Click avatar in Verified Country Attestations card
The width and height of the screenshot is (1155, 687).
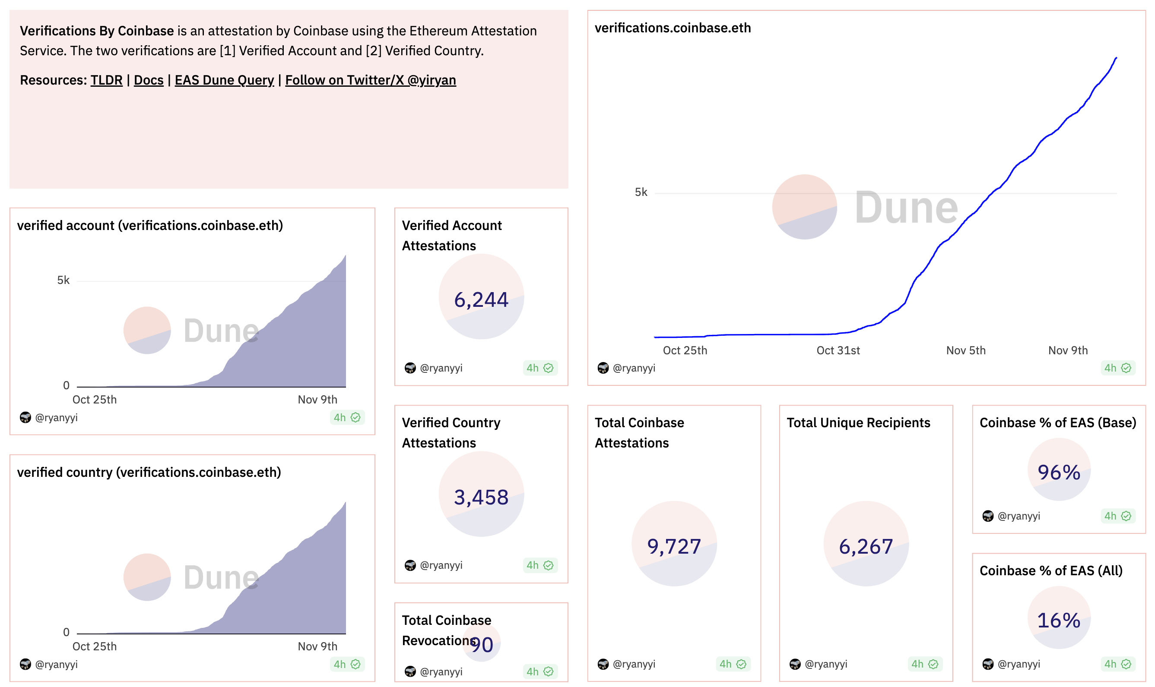point(410,565)
